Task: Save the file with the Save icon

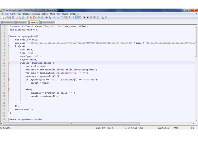Action: click(10, 17)
